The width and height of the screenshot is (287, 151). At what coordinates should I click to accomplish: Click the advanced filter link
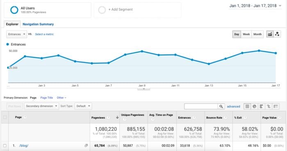coord(233,106)
